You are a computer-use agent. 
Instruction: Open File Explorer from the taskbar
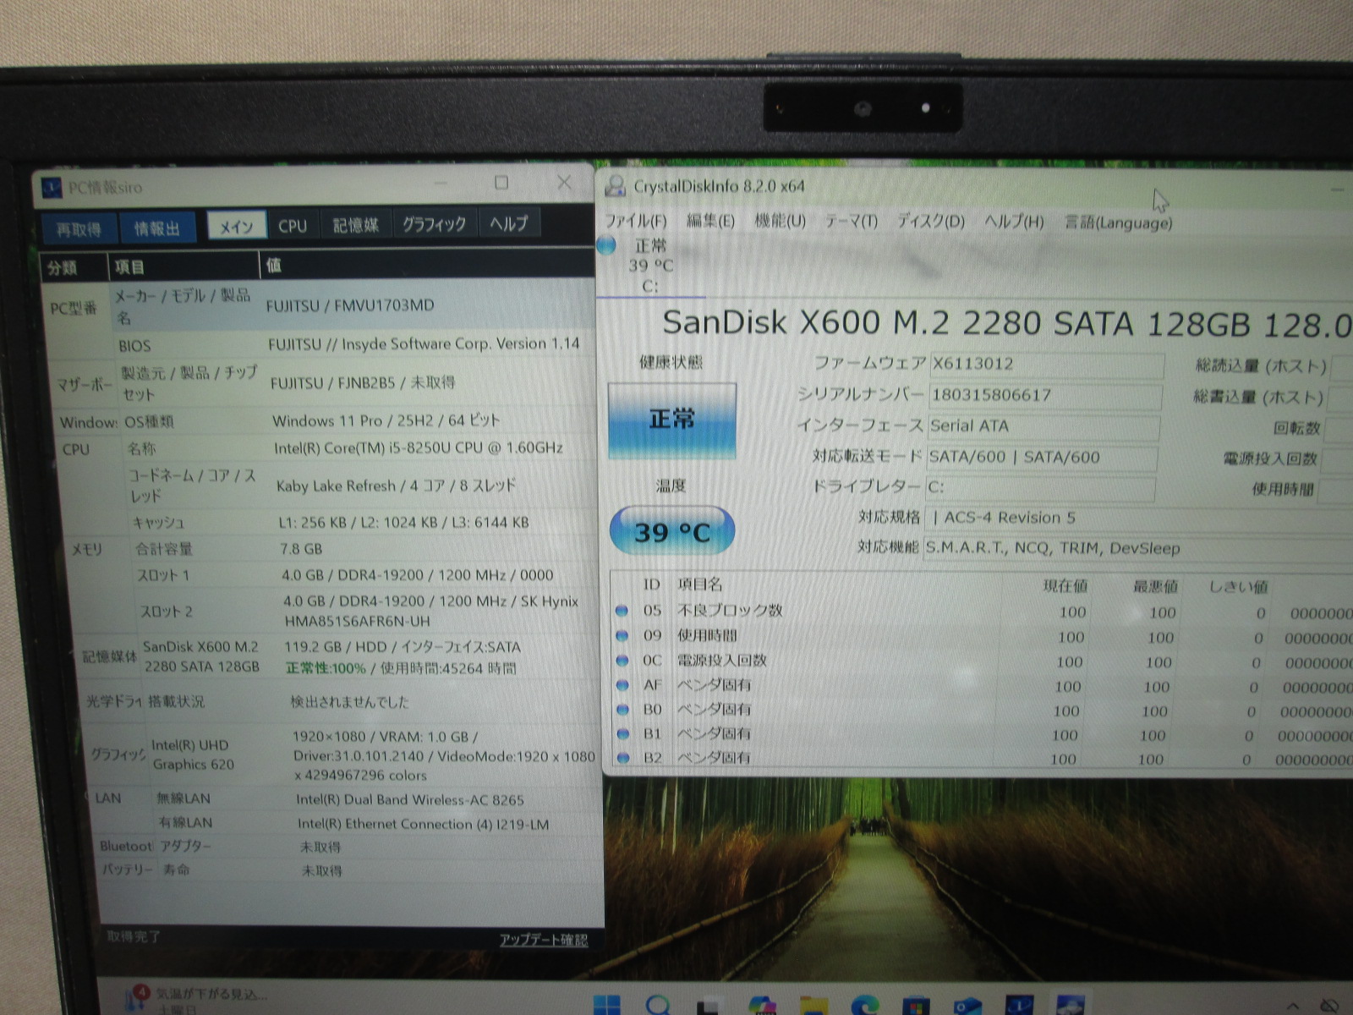(x=813, y=1006)
